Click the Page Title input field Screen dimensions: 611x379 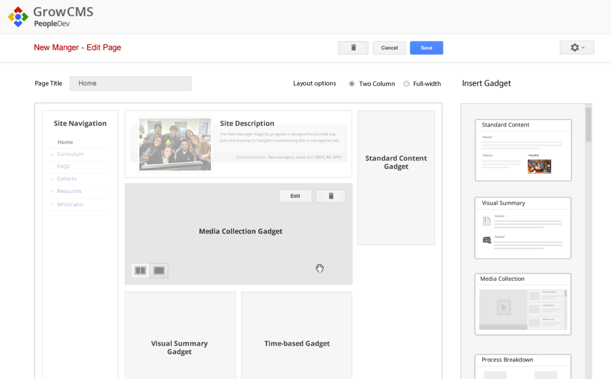click(130, 84)
